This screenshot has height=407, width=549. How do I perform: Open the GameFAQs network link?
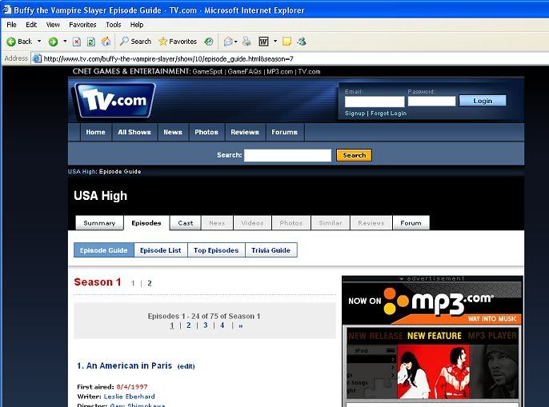(x=244, y=72)
